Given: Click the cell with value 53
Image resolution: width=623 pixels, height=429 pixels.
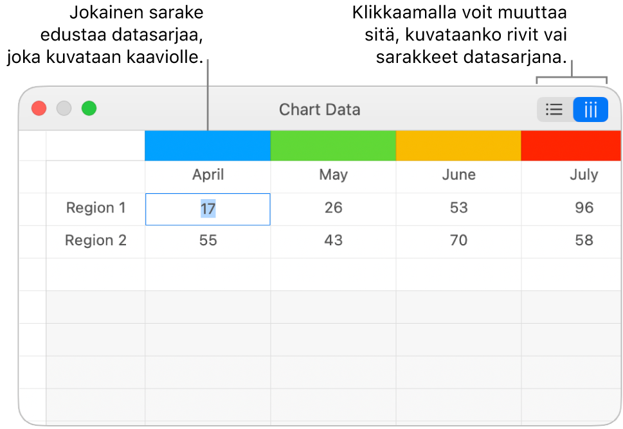Looking at the screenshot, I should click(x=458, y=208).
